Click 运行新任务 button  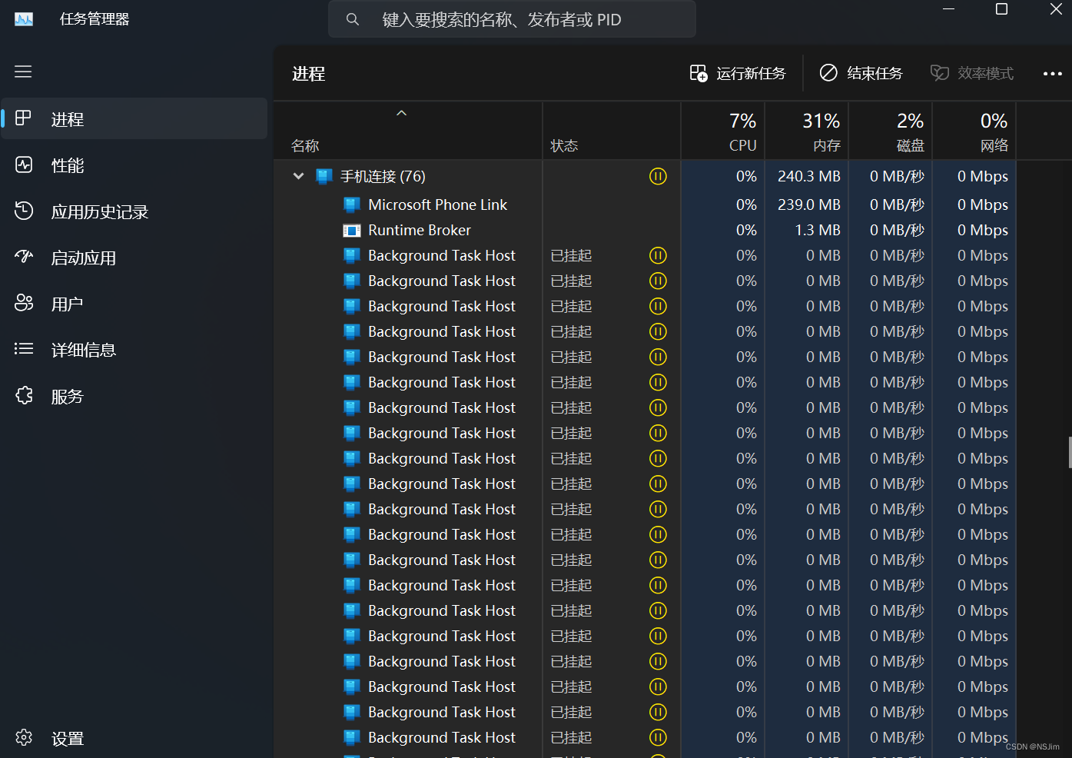738,73
